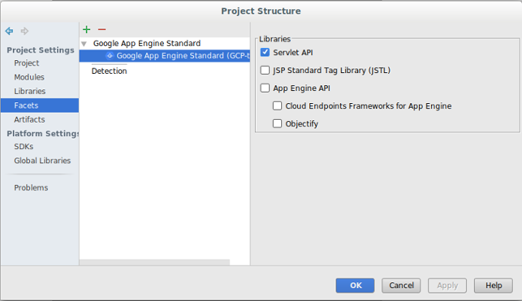Image resolution: width=522 pixels, height=301 pixels.
Task: Enable Cloud Endpoints Frameworks for App Engine
Action: point(278,106)
